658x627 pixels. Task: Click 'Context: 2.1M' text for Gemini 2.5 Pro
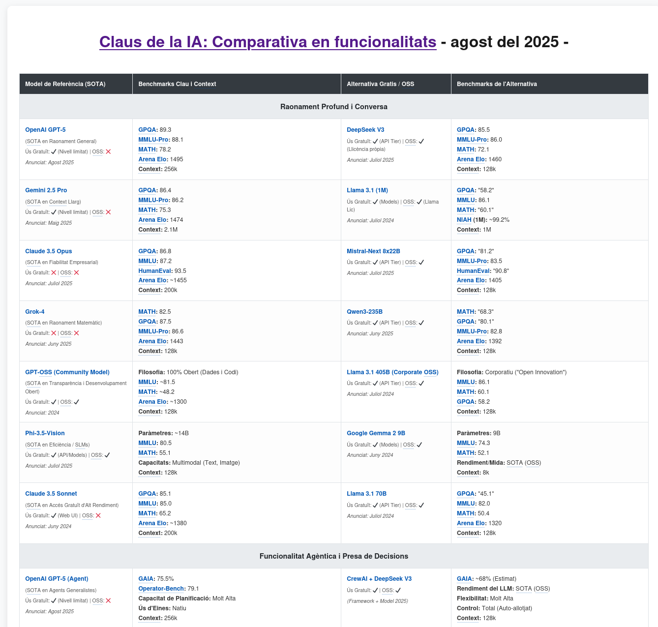pyautogui.click(x=158, y=230)
